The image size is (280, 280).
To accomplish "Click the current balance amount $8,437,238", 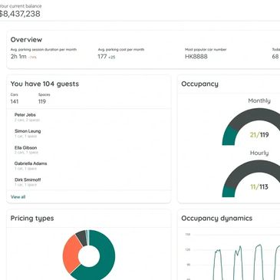I will (x=20, y=14).
